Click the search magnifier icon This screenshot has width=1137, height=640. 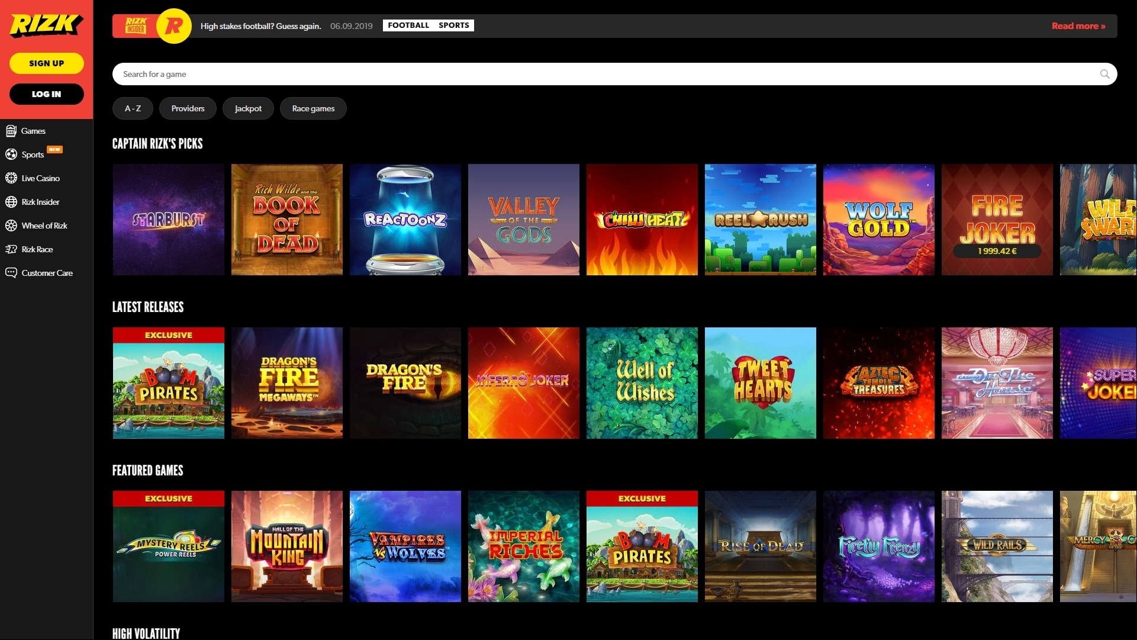1104,73
